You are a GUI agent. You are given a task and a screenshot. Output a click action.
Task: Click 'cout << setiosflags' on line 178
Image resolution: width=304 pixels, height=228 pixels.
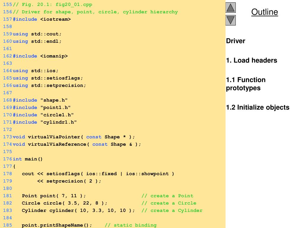pyautogui.click(x=98, y=174)
